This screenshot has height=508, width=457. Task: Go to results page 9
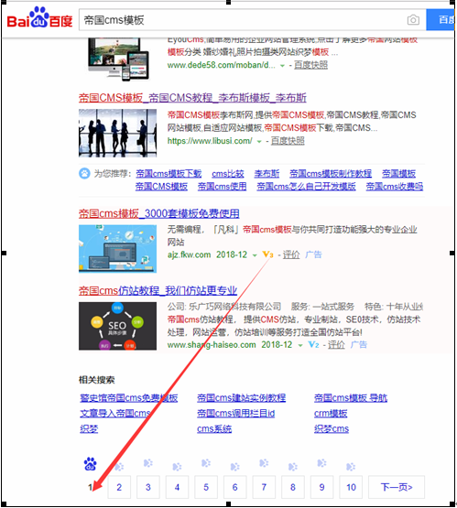321,487
